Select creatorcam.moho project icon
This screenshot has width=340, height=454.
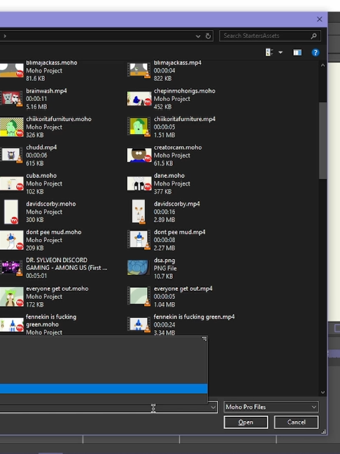click(x=139, y=155)
